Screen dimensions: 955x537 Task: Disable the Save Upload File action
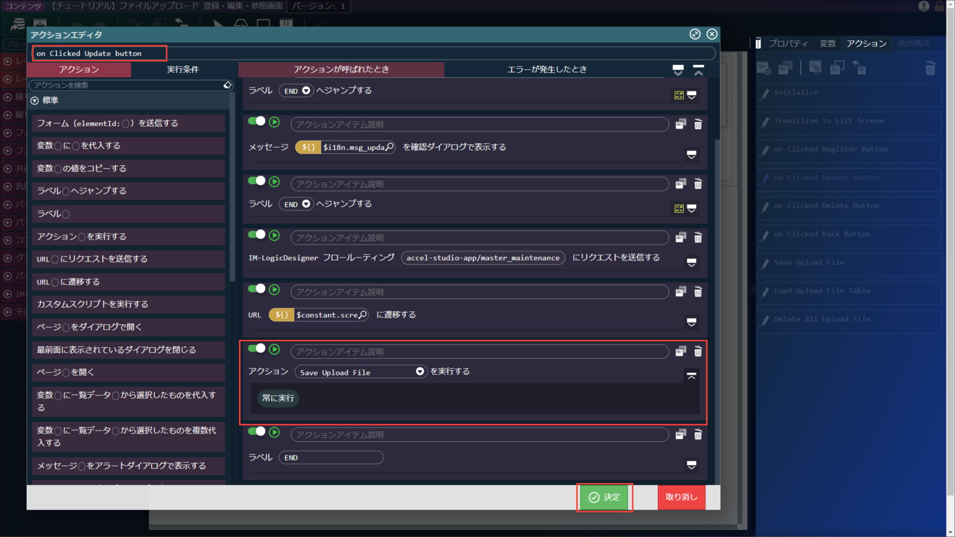pyautogui.click(x=257, y=348)
